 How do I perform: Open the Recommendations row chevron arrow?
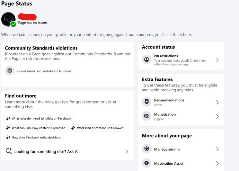point(217,102)
